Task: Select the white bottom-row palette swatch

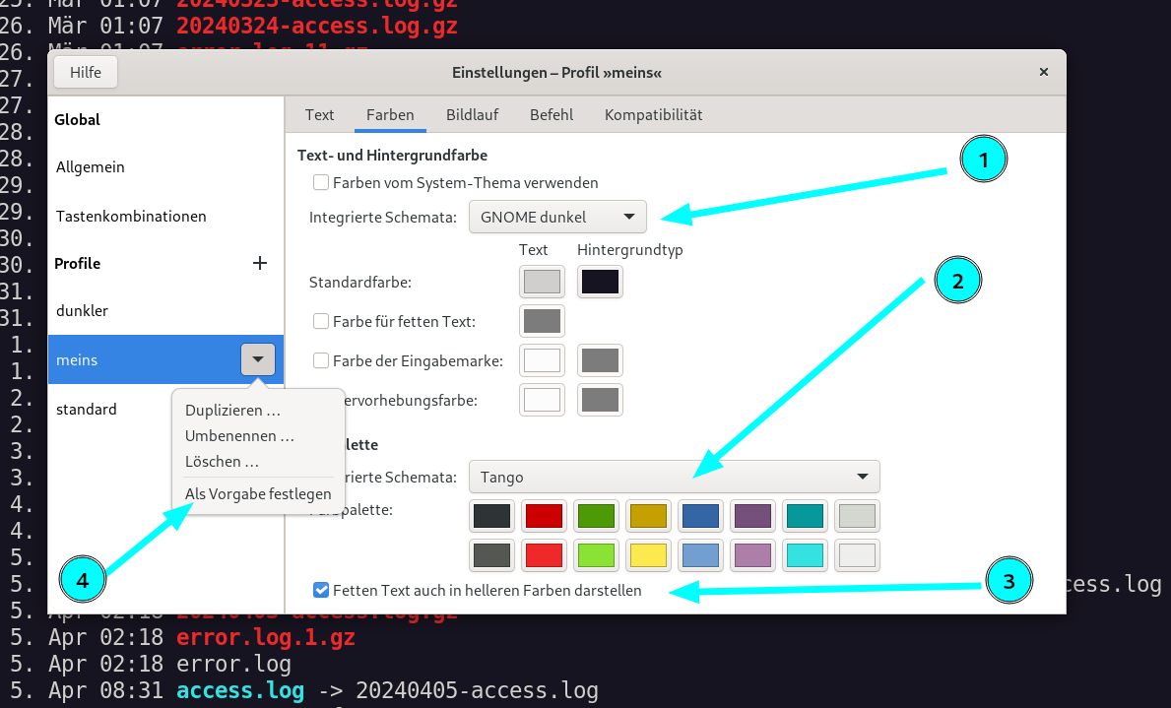Action: [858, 555]
